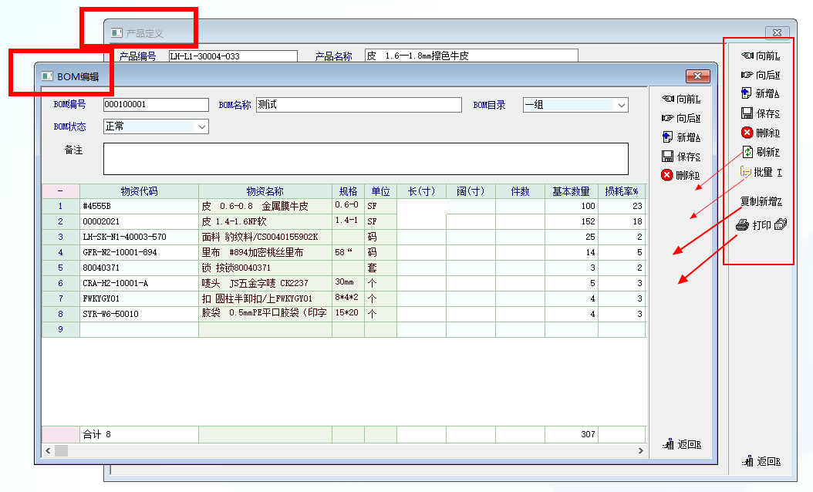
Task: Click the 向前 icon in BOM编辑 dialog
Action: coord(668,99)
